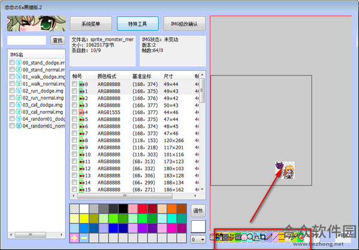Select the crop tool icon
The height and width of the screenshot is (250, 359).
(x=263, y=237)
